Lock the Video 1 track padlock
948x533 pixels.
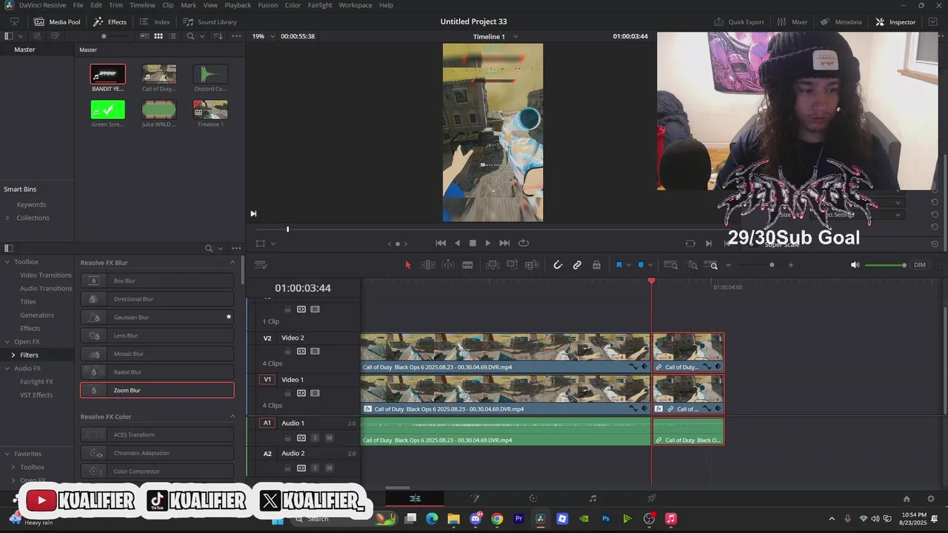point(287,393)
